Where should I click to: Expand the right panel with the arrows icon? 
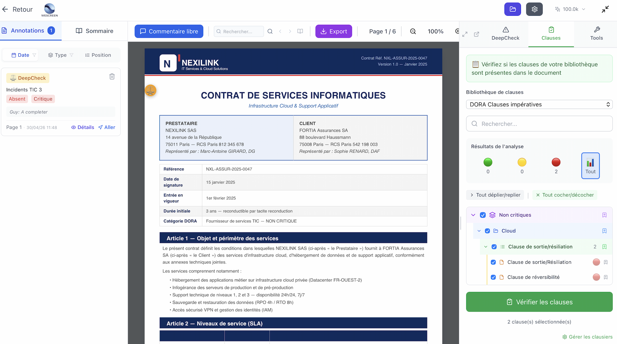(465, 34)
